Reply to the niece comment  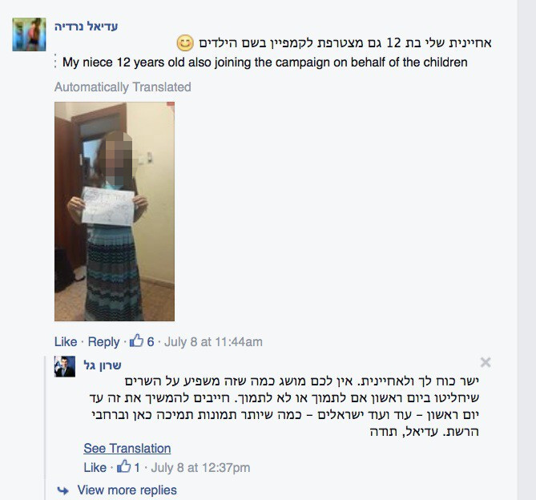click(103, 341)
